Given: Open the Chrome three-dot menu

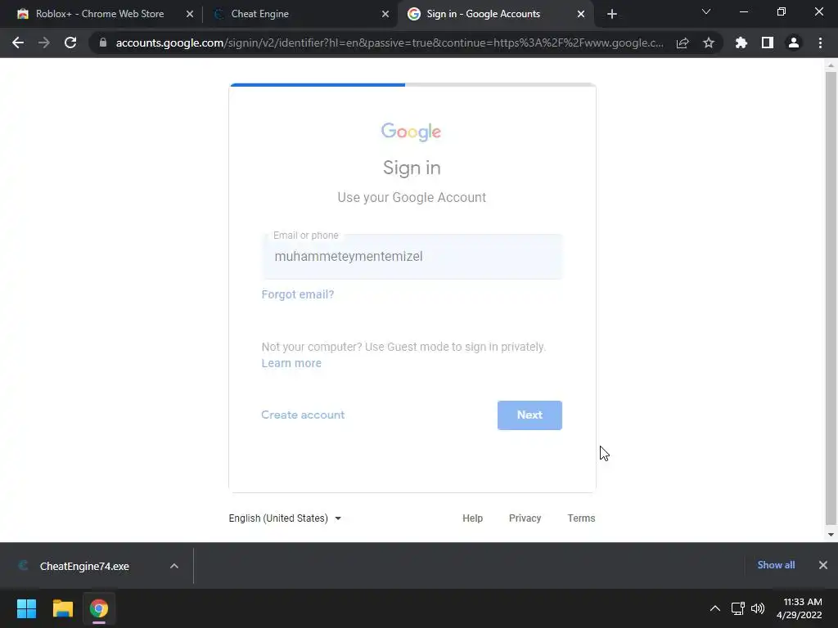Looking at the screenshot, I should (820, 43).
